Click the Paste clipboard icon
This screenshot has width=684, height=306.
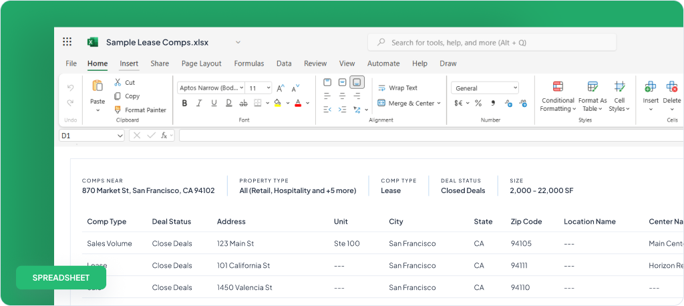click(x=98, y=86)
